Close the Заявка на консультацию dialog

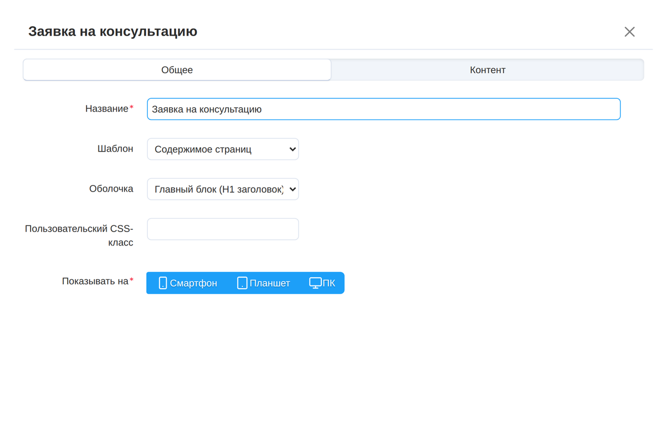[629, 32]
